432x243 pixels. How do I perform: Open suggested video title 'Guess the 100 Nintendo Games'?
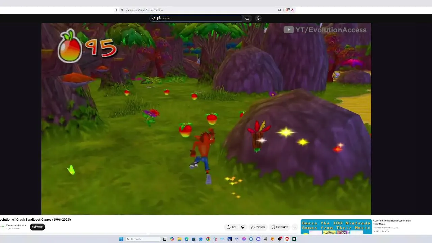tap(392, 222)
